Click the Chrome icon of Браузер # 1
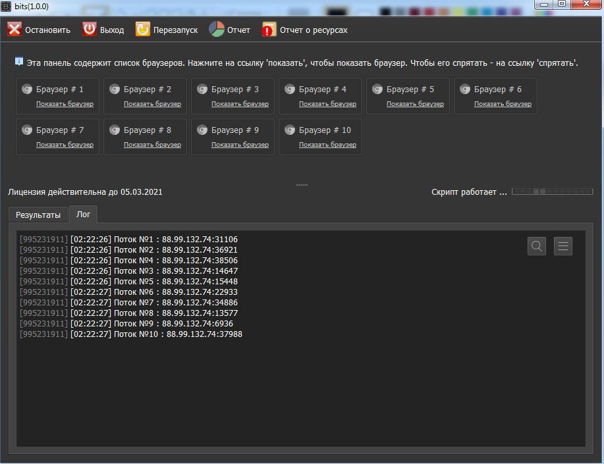604x464 pixels. [x=27, y=90]
